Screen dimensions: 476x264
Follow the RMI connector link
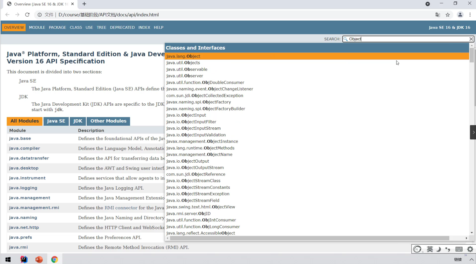pos(121,208)
